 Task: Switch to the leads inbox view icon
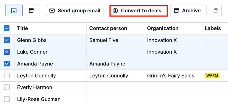pyautogui.click(x=14, y=11)
